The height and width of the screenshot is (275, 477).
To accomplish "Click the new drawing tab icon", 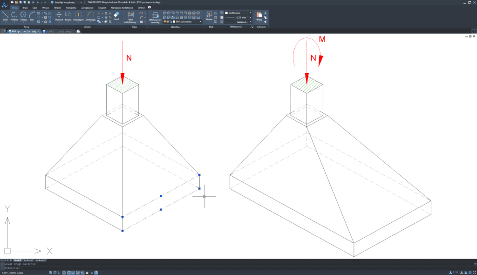I will [x=78, y=31].
